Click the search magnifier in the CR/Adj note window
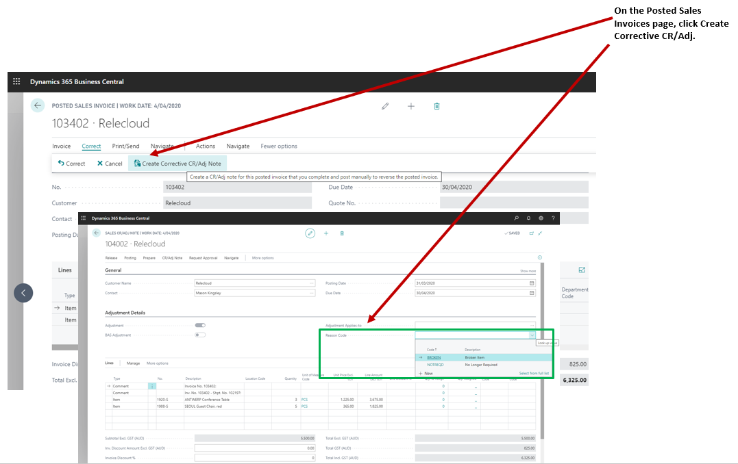Screen dimensions: 738x464 click(516, 218)
